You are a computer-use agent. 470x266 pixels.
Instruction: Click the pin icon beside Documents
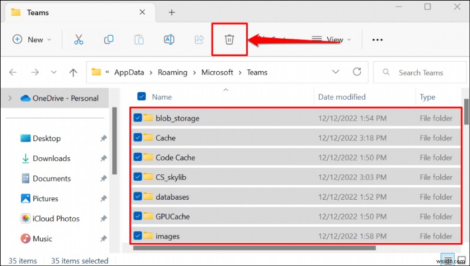pyautogui.click(x=103, y=179)
